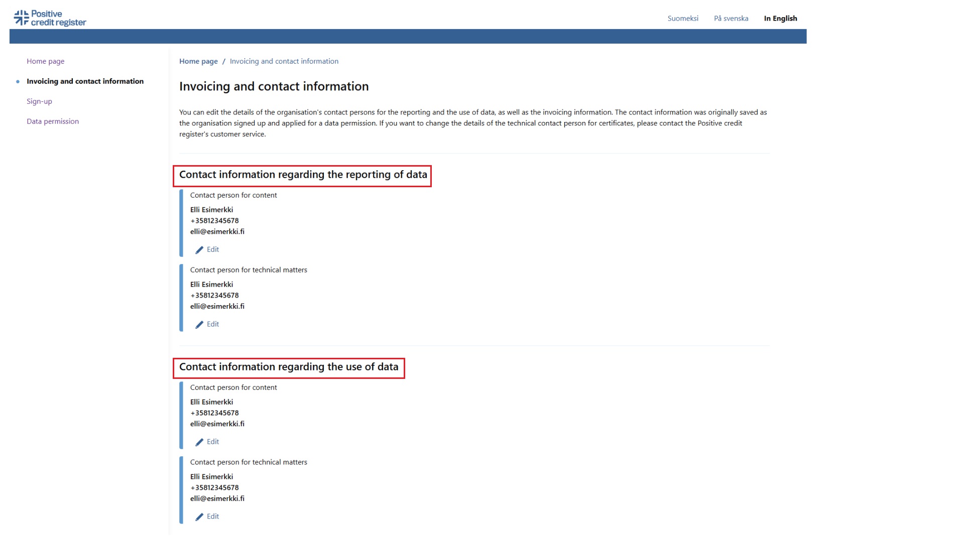
Task: Open Data permission in the sidebar
Action: pyautogui.click(x=53, y=121)
